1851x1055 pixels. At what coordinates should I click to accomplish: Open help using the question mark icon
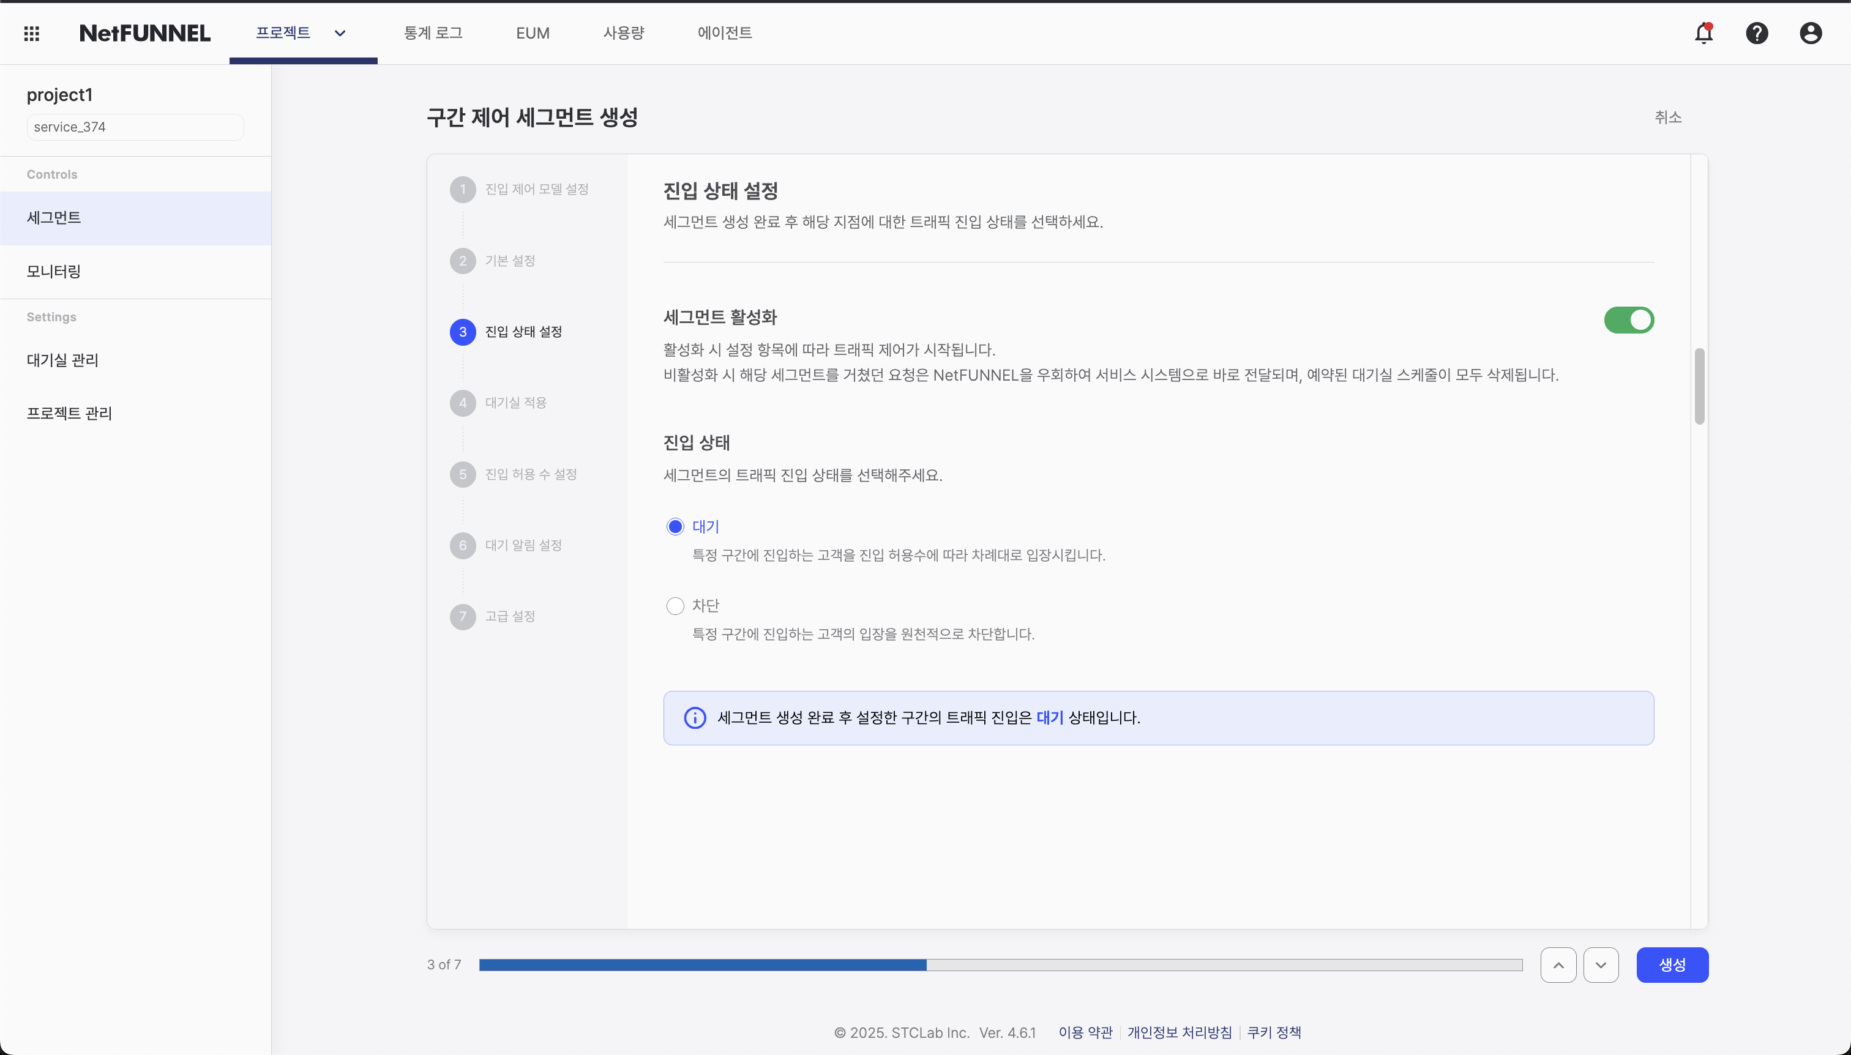point(1757,33)
